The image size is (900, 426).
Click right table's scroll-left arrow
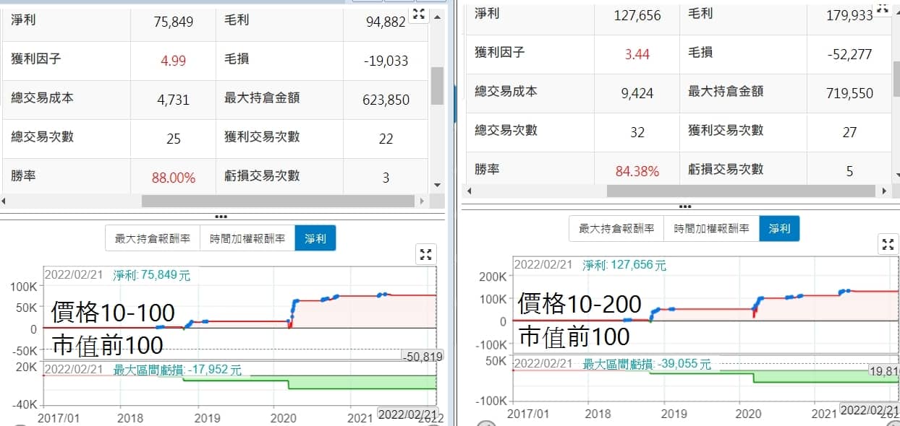[470, 191]
